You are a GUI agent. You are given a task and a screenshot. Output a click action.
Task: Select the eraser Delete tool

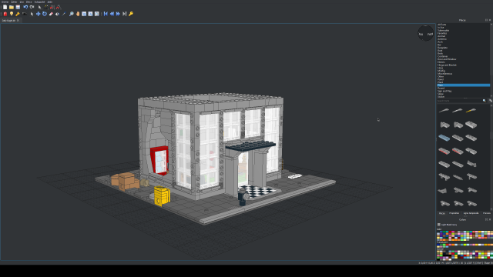51,14
